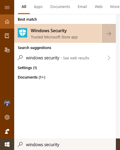Open the Notebook icon in the sidebar
This screenshot has width=120, height=150.
click(x=7, y=36)
